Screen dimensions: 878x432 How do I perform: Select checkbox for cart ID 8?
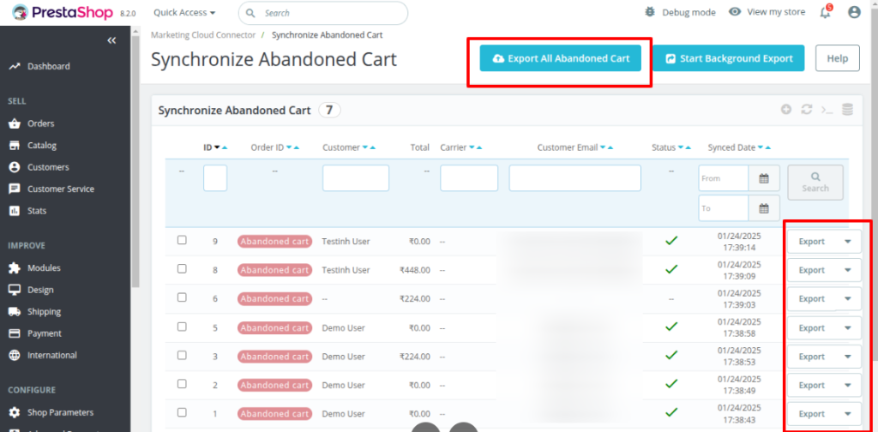point(182,268)
